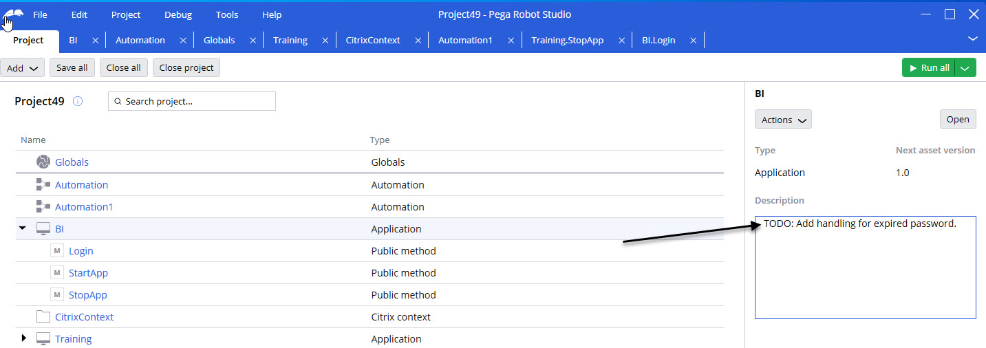Close the Automation tab
The width and height of the screenshot is (986, 348).
(183, 41)
